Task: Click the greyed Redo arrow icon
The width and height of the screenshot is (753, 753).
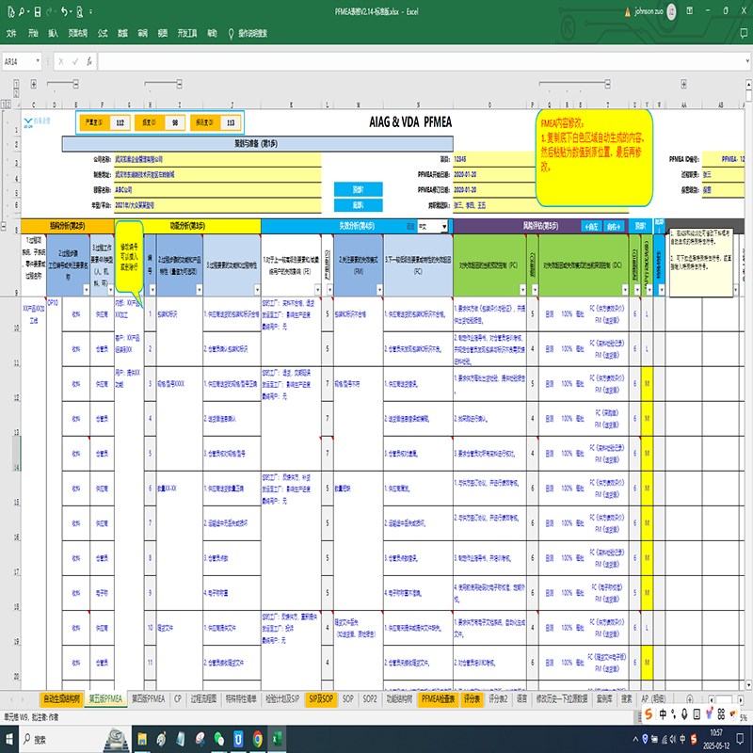Action: [x=49, y=11]
